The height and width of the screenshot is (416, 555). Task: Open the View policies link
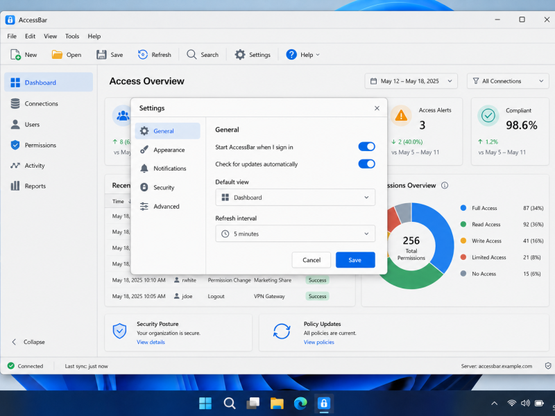click(x=319, y=342)
